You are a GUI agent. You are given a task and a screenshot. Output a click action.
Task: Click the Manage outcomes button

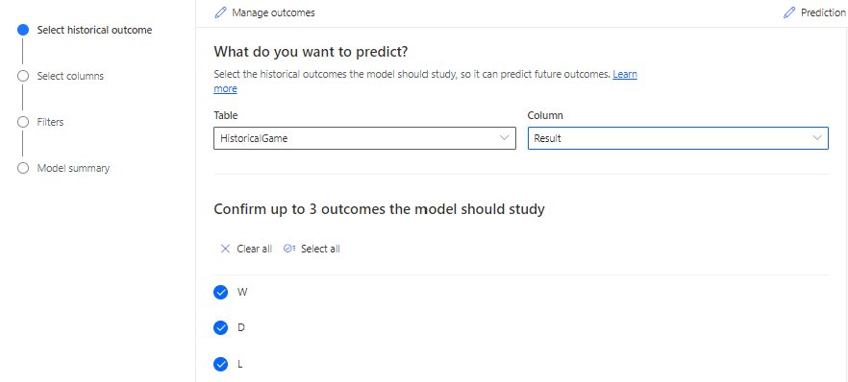265,12
